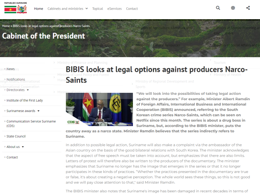Open Surinamese awards sidebar item
The image size is (260, 195).
[x=21, y=111]
